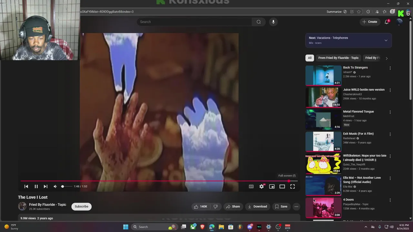
Task: Select the All filter chip
Action: pyautogui.click(x=310, y=58)
